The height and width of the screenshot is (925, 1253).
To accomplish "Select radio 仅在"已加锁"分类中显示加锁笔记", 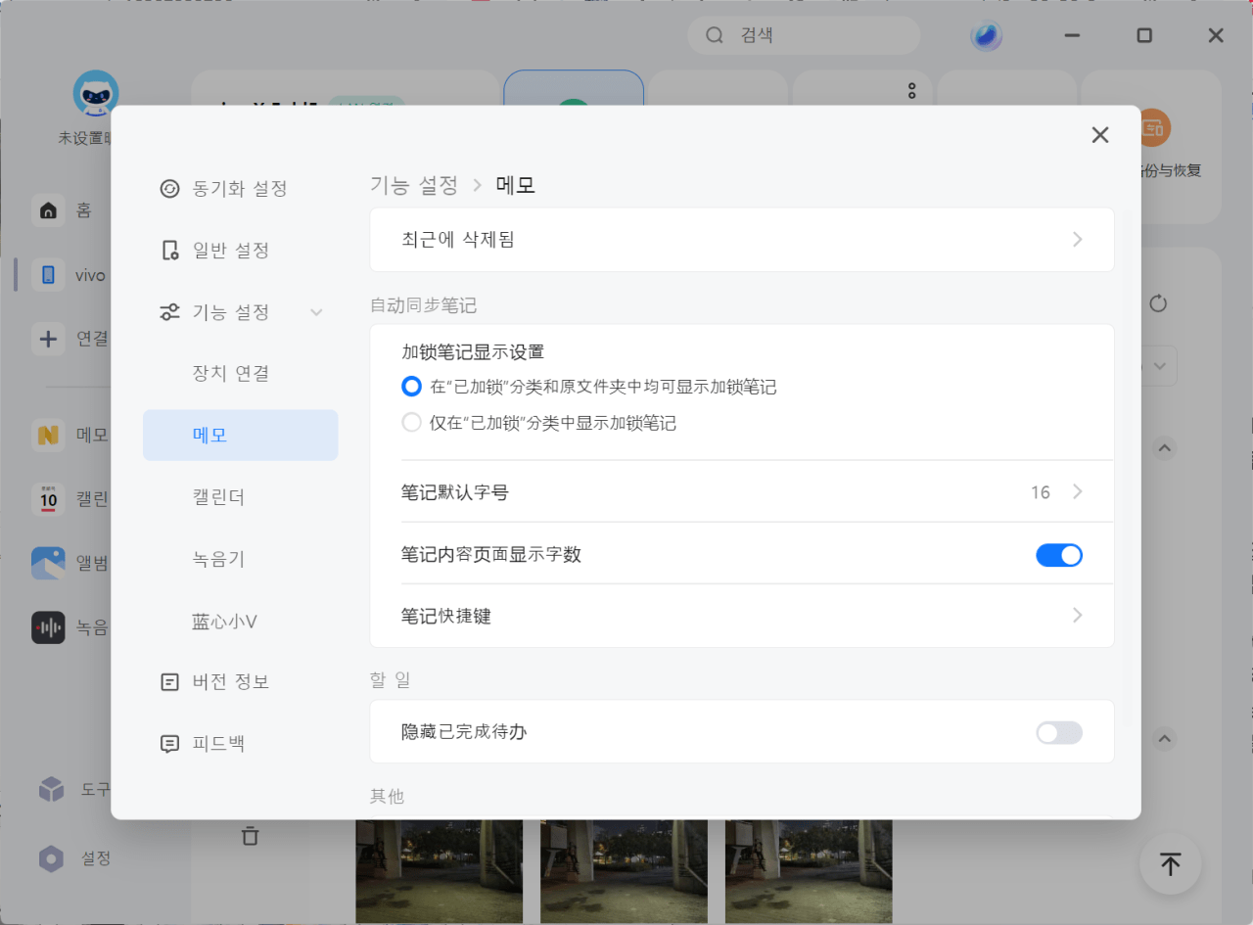I will pyautogui.click(x=411, y=423).
